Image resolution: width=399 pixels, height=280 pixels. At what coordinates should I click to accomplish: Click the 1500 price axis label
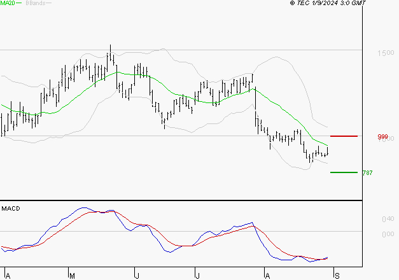tap(386, 53)
